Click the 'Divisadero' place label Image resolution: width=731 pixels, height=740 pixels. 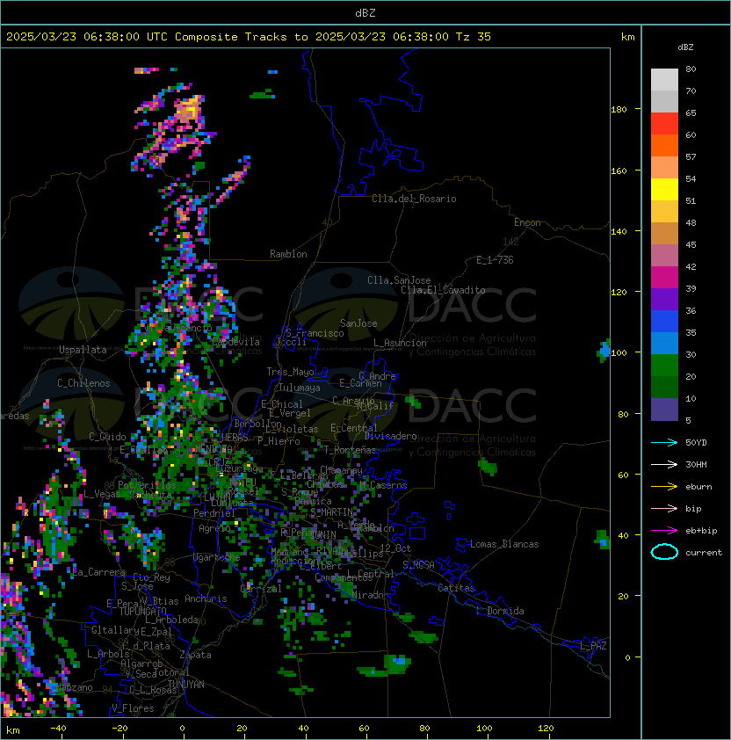coord(391,436)
